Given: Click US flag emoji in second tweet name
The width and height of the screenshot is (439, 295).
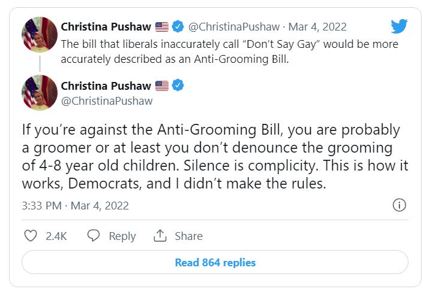Looking at the screenshot, I should pyautogui.click(x=162, y=86).
